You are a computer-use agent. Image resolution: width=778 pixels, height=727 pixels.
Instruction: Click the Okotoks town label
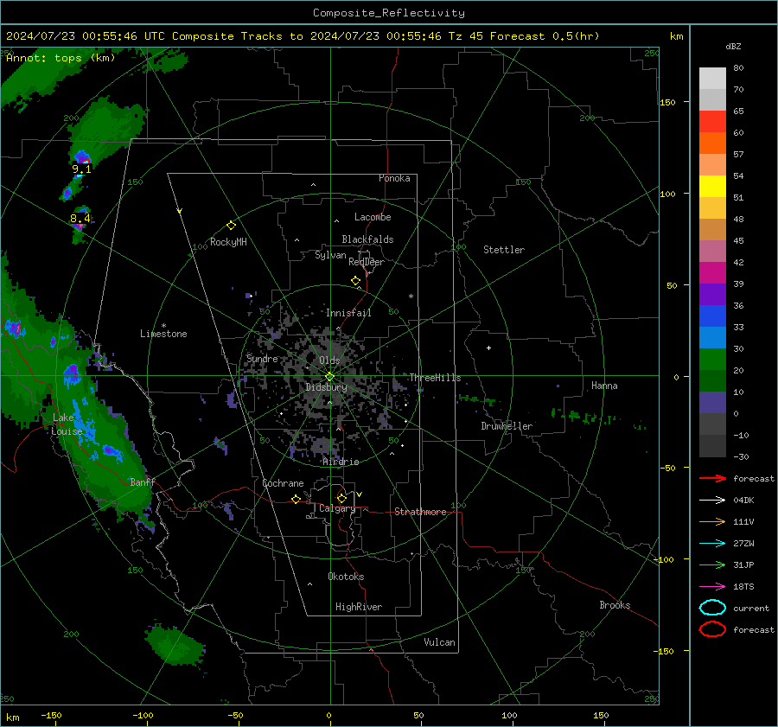click(x=346, y=577)
